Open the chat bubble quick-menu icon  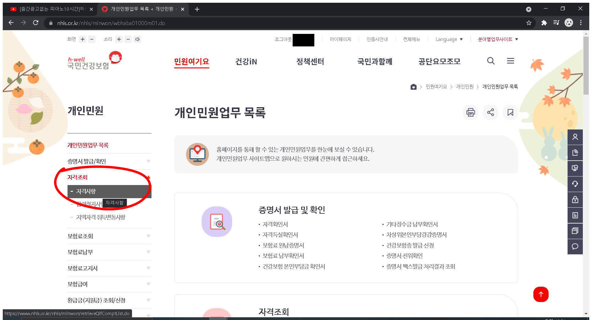pyautogui.click(x=575, y=246)
